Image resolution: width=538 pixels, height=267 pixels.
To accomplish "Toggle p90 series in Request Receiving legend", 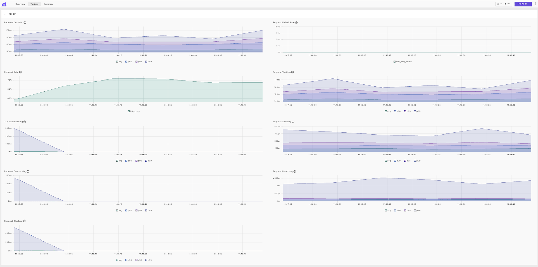I will (397, 211).
